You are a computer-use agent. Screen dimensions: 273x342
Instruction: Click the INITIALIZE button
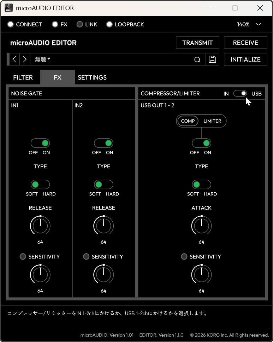(x=245, y=59)
